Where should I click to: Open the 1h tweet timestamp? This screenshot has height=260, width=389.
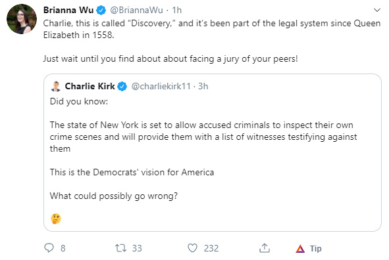(177, 10)
